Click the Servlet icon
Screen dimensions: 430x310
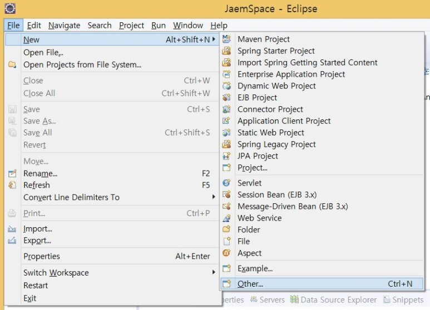coord(226,183)
